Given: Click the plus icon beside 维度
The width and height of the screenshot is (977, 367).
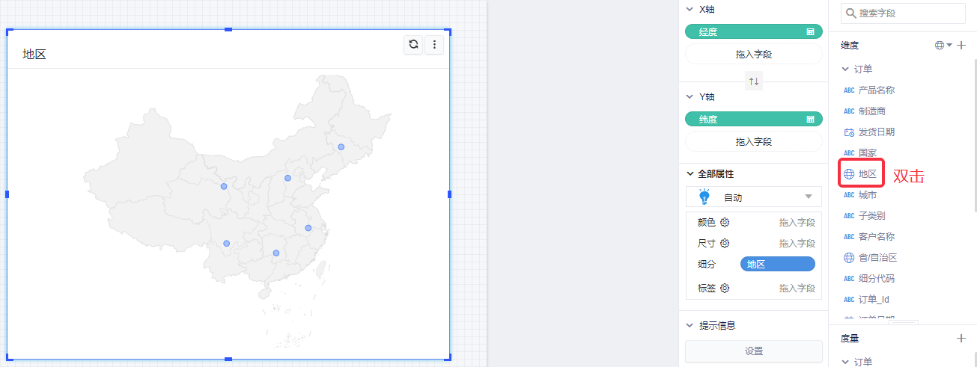Looking at the screenshot, I should point(961,46).
